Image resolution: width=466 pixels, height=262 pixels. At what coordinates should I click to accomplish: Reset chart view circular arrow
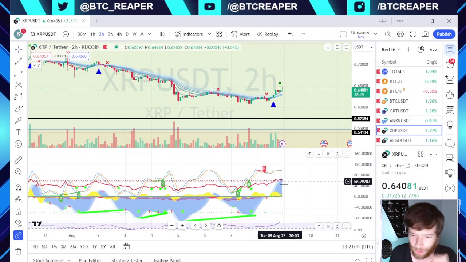219,226
